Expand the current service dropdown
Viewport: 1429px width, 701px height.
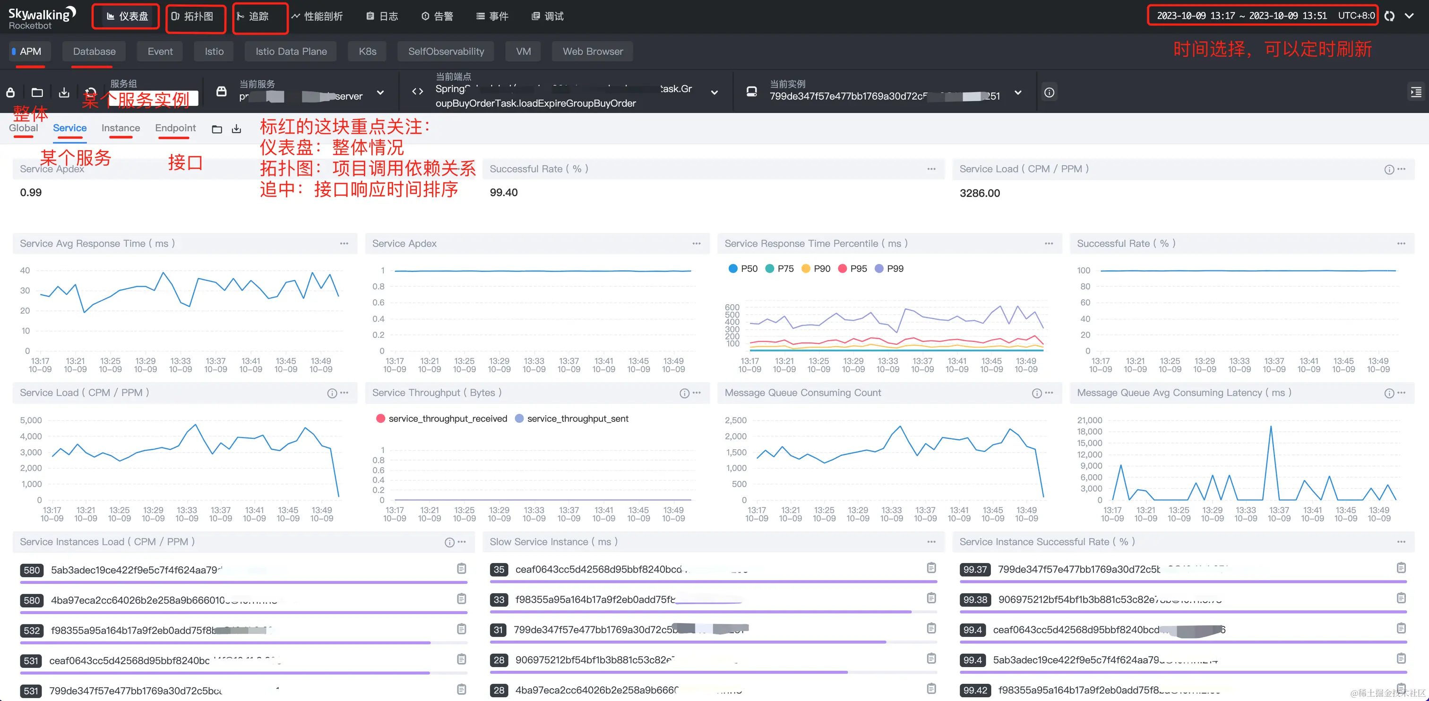[x=380, y=93]
